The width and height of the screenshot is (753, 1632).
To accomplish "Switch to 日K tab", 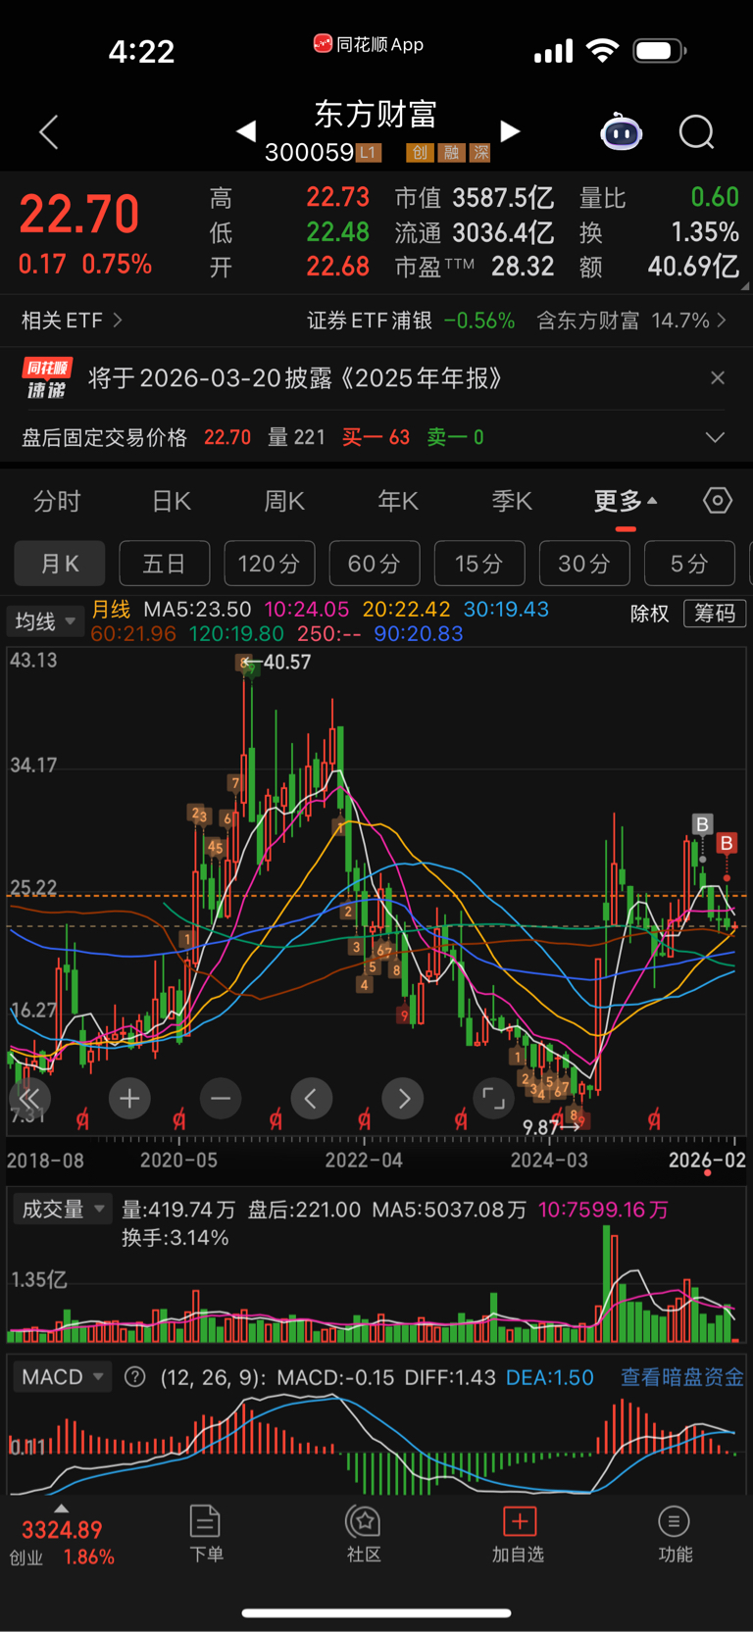I will click(172, 501).
